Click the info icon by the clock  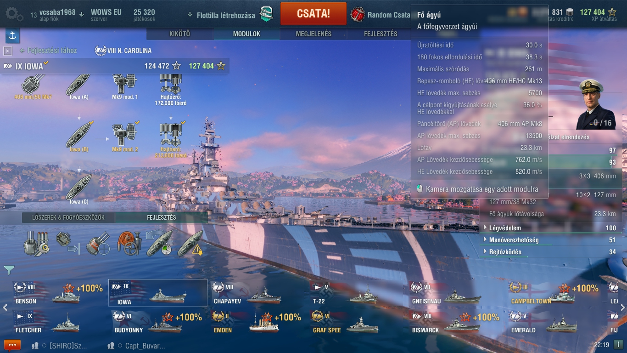point(618,344)
